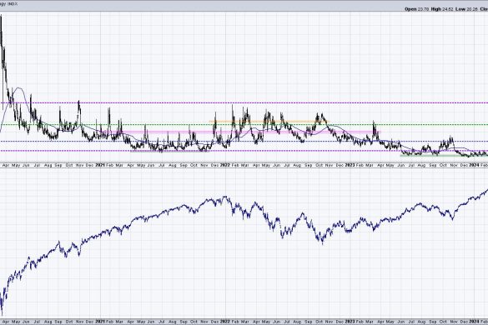Viewport: 488px width, 325px height.
Task: Click the Low price value in header
Action: (472, 9)
